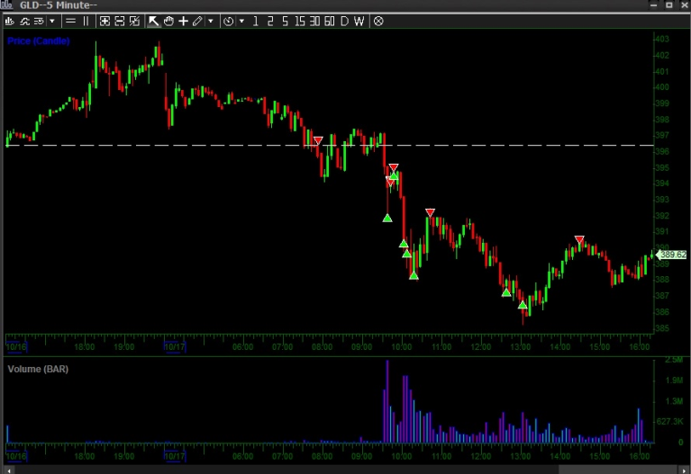Click the 10/16 date label on price axis
691x474 pixels.
pyautogui.click(x=16, y=347)
